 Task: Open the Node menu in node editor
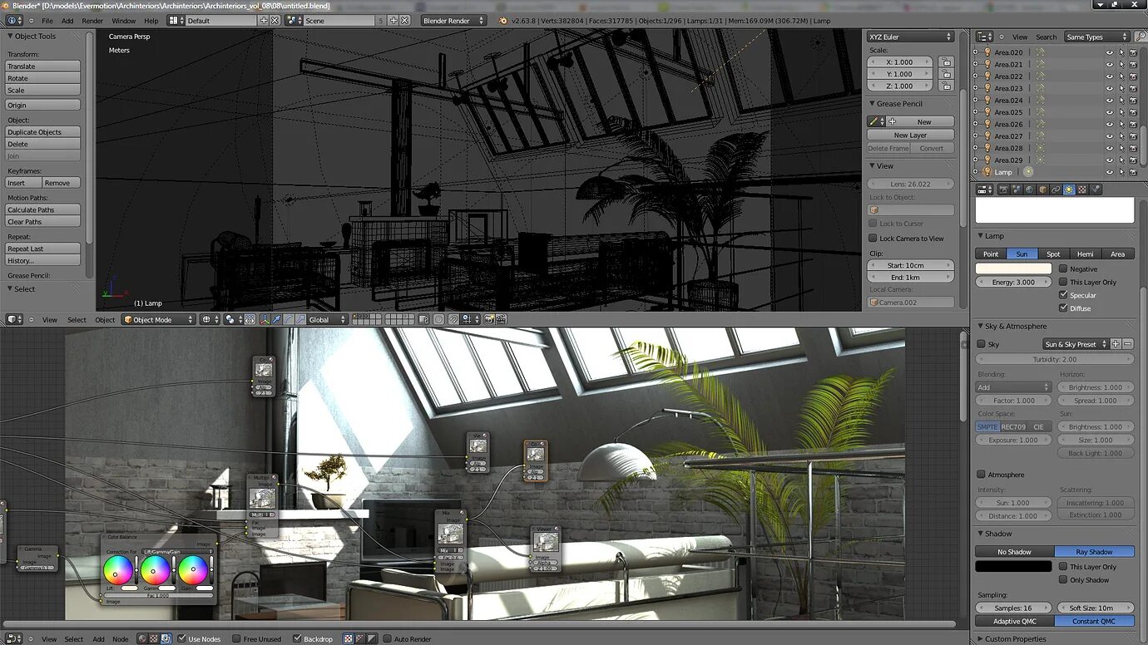pos(121,638)
